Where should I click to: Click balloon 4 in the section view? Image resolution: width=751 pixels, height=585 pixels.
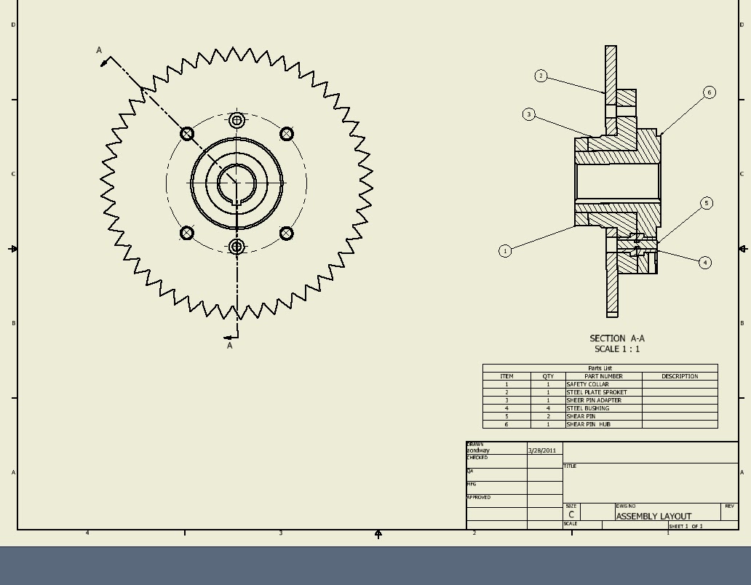pyautogui.click(x=704, y=262)
